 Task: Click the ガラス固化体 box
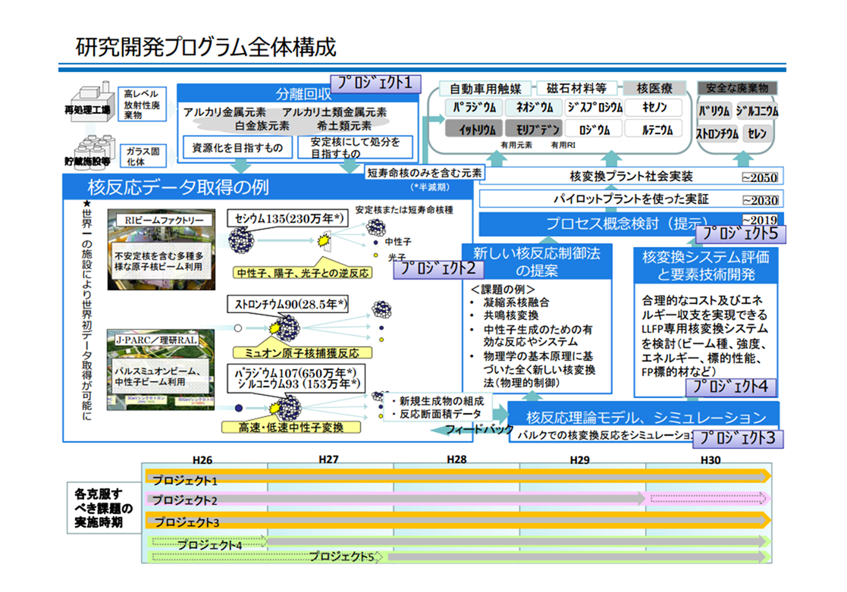pos(143,156)
